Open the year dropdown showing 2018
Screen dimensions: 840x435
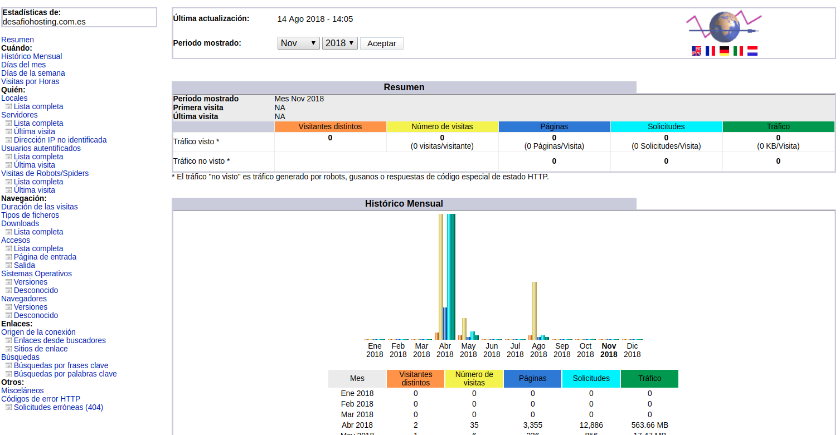point(340,43)
